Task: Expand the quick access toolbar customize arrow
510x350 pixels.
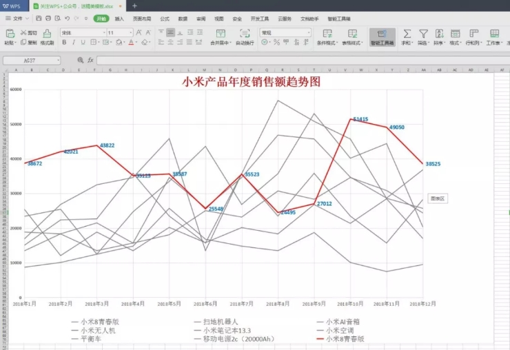Action: click(x=86, y=19)
